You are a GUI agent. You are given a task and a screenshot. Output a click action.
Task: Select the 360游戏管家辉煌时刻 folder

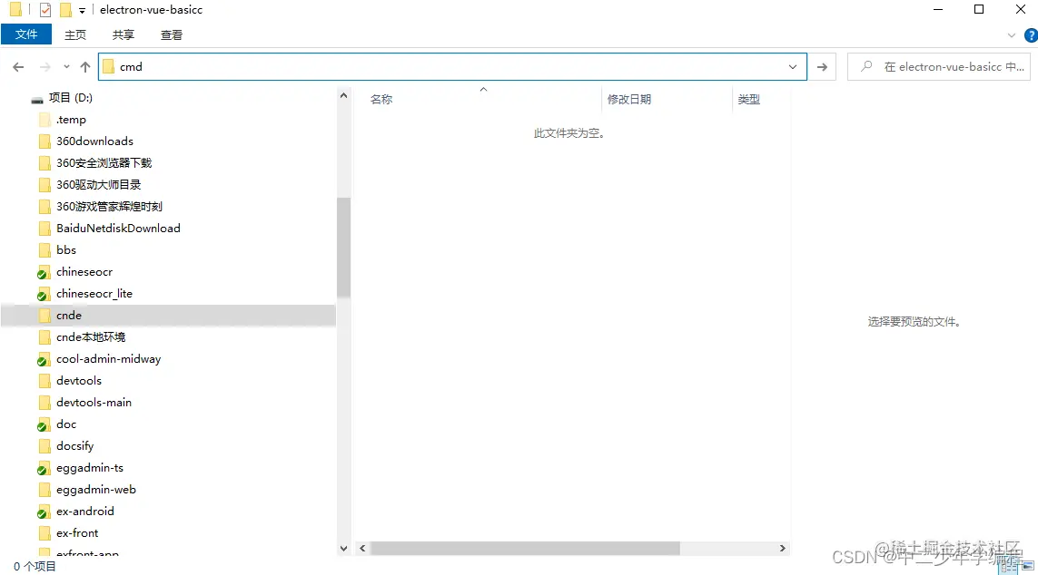pyautogui.click(x=109, y=207)
